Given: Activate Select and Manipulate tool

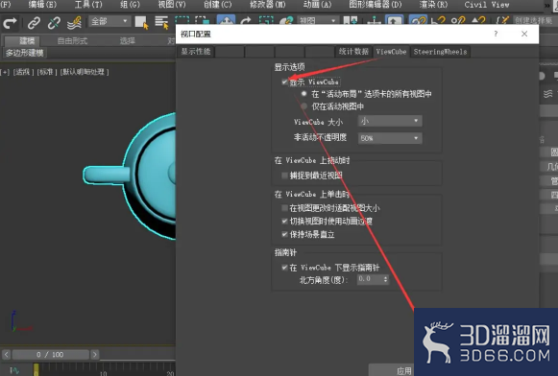Looking at the screenshot, I should (x=374, y=20).
